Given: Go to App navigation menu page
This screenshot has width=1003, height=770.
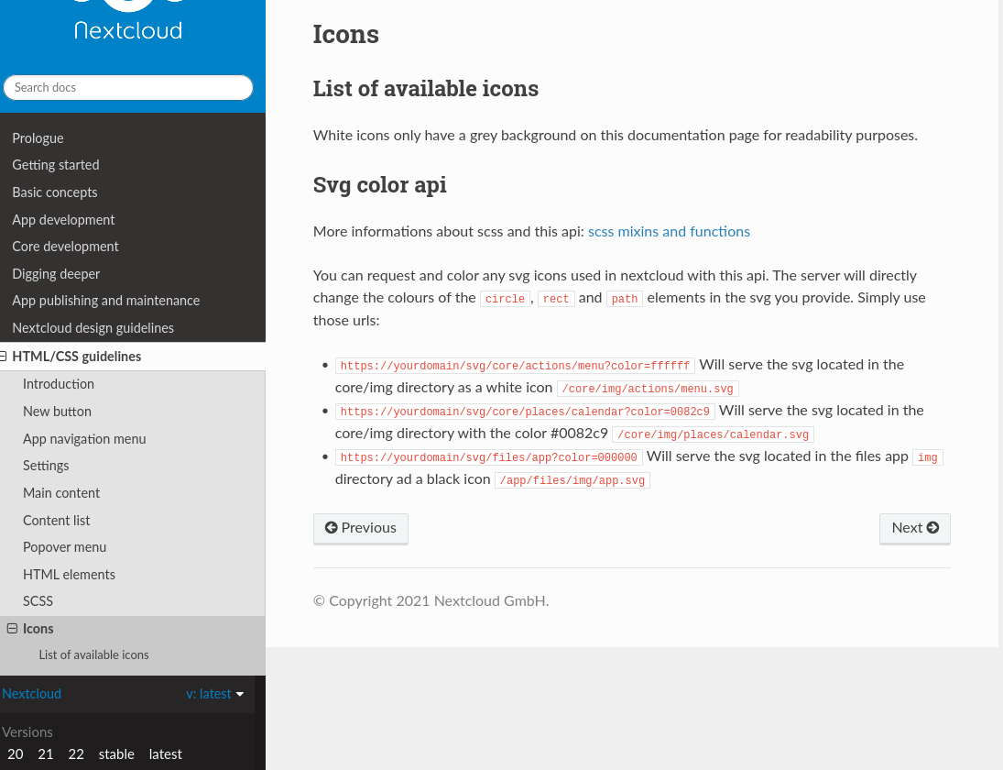Looking at the screenshot, I should tap(84, 439).
